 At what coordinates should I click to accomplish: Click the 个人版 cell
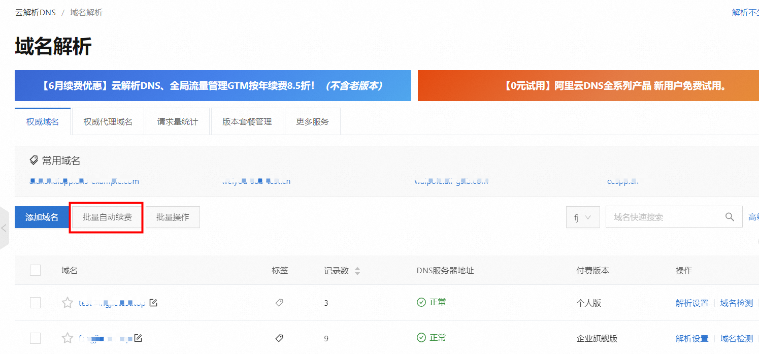[589, 303]
